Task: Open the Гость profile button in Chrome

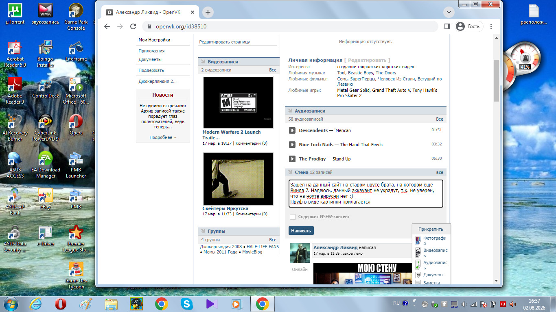Action: click(468, 26)
